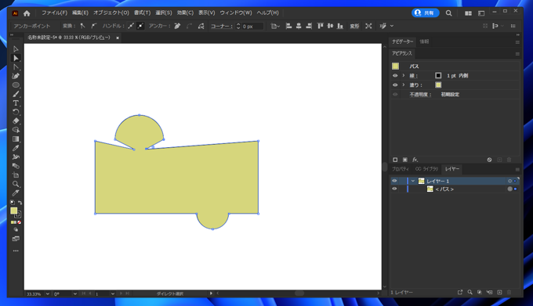The width and height of the screenshot is (533, 306).
Task: Collect for export icon in Layers panel
Action: 460,292
